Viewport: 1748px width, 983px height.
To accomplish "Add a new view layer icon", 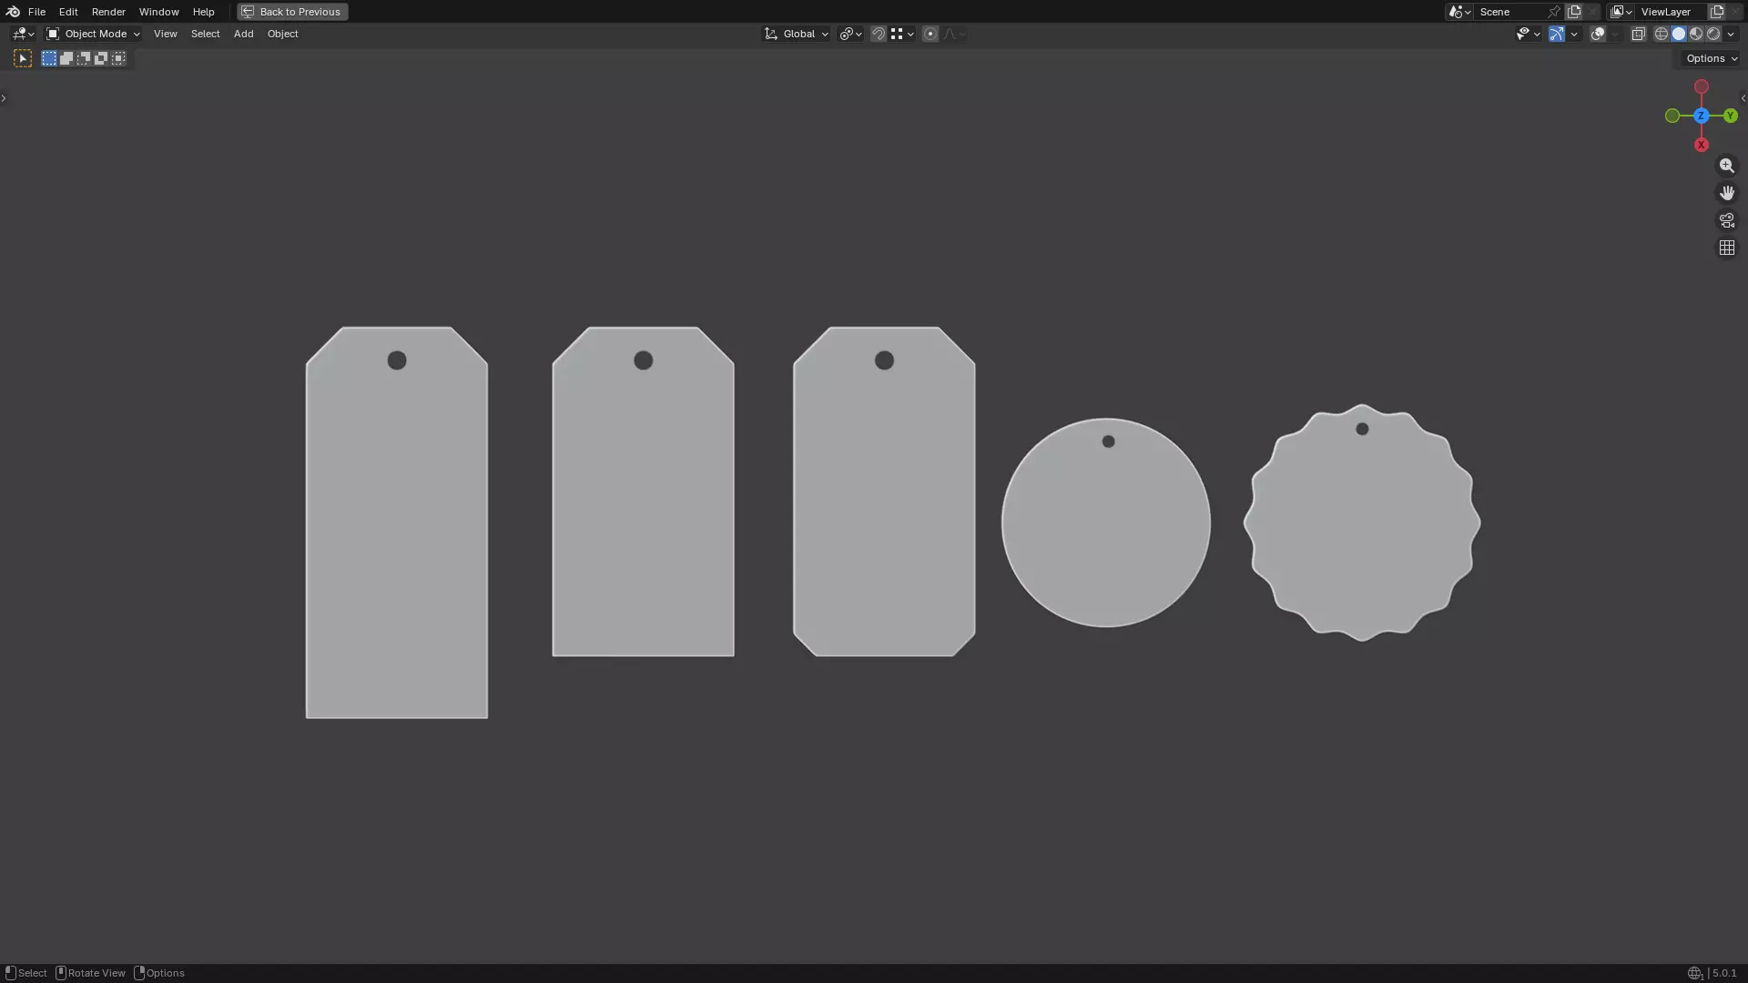I will [1717, 12].
